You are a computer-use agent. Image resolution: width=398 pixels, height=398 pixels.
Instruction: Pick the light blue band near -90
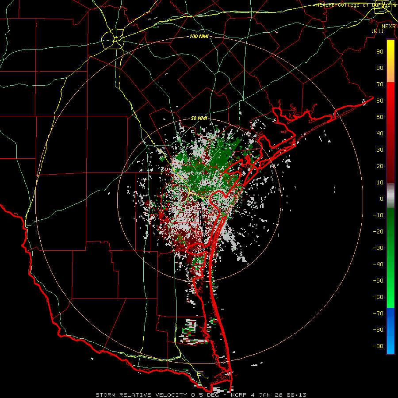(390, 344)
